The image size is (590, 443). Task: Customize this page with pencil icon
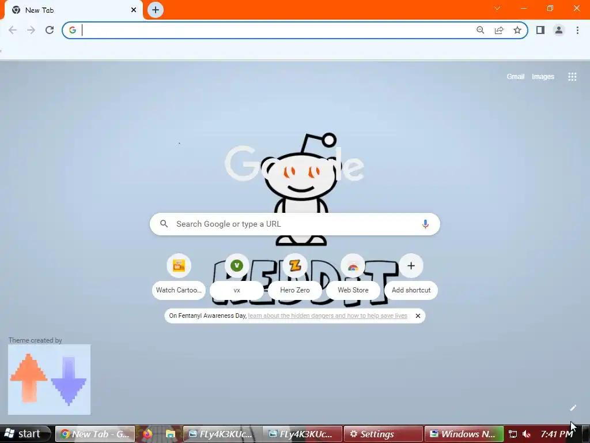tap(573, 408)
